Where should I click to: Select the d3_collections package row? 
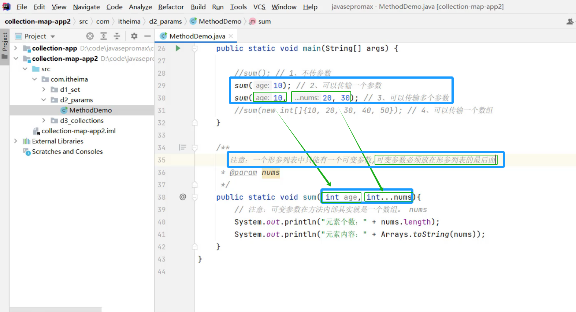82,120
